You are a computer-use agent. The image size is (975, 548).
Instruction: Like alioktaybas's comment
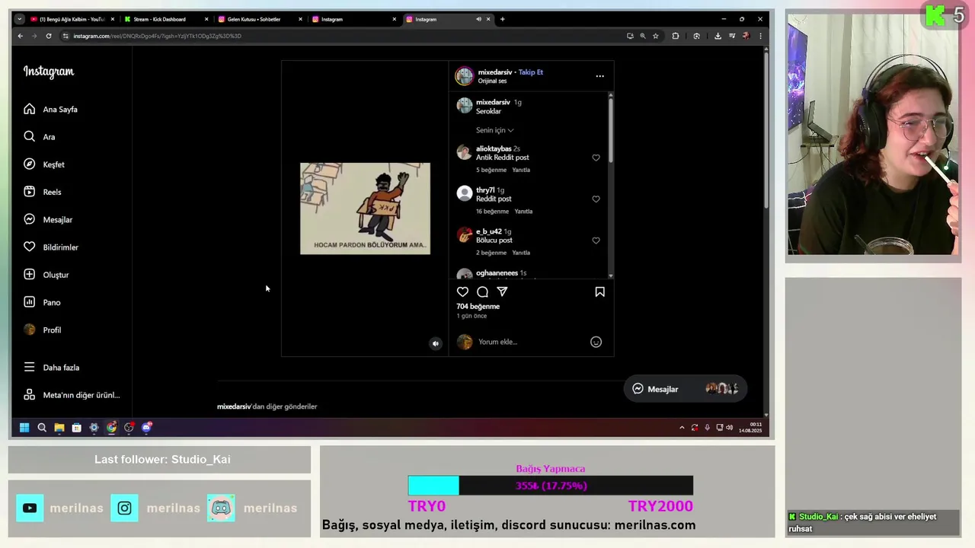click(x=596, y=158)
